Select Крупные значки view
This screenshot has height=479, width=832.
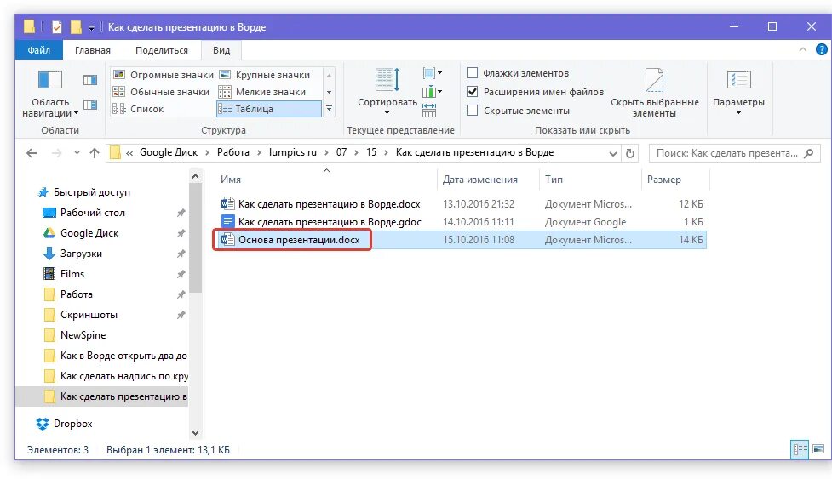coord(265,75)
